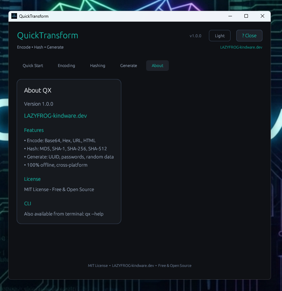Click the 'Features' section heading
Image resolution: width=282 pixels, height=291 pixels.
(34, 130)
